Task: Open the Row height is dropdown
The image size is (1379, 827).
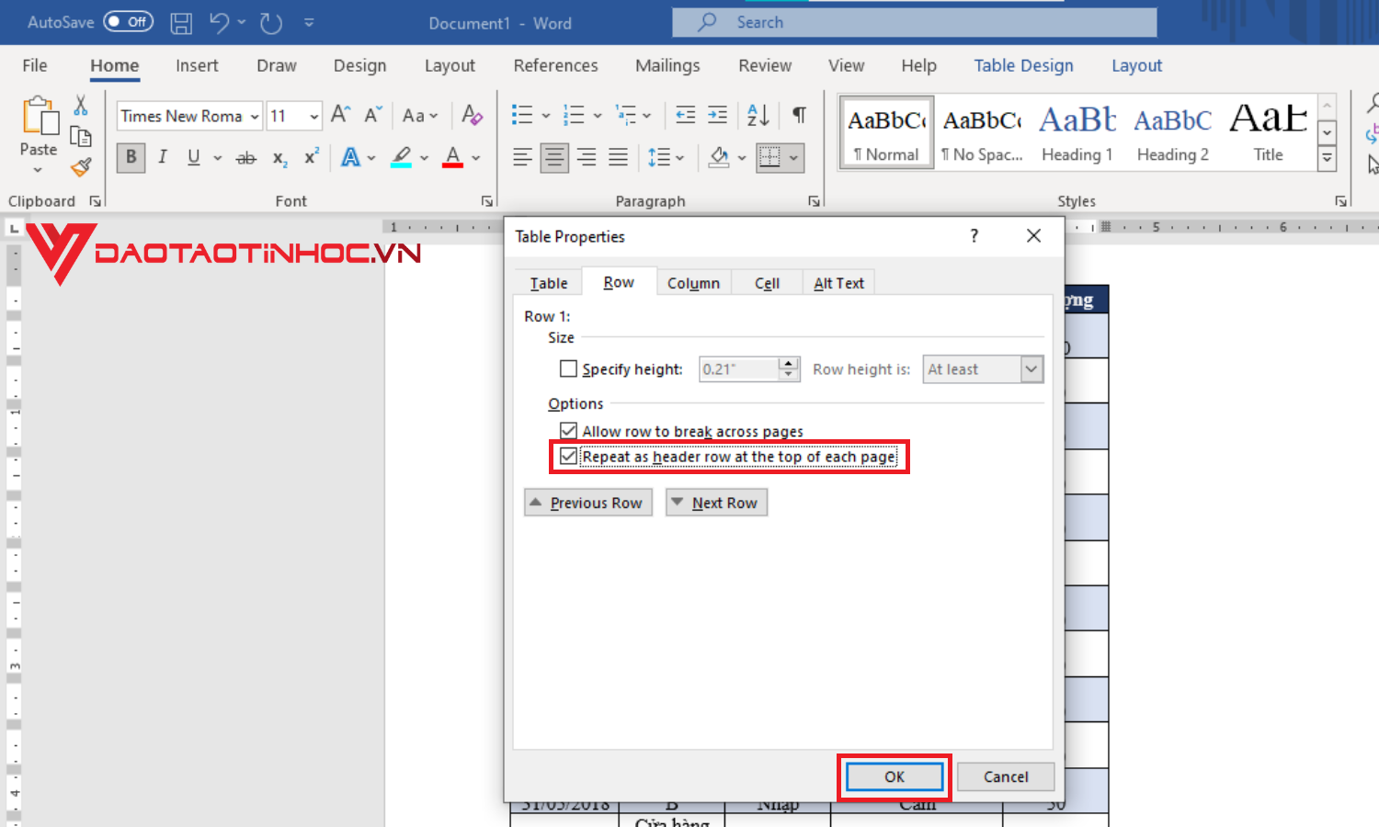Action: coord(1031,369)
